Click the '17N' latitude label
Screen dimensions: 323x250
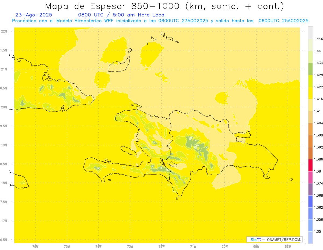click(4, 221)
